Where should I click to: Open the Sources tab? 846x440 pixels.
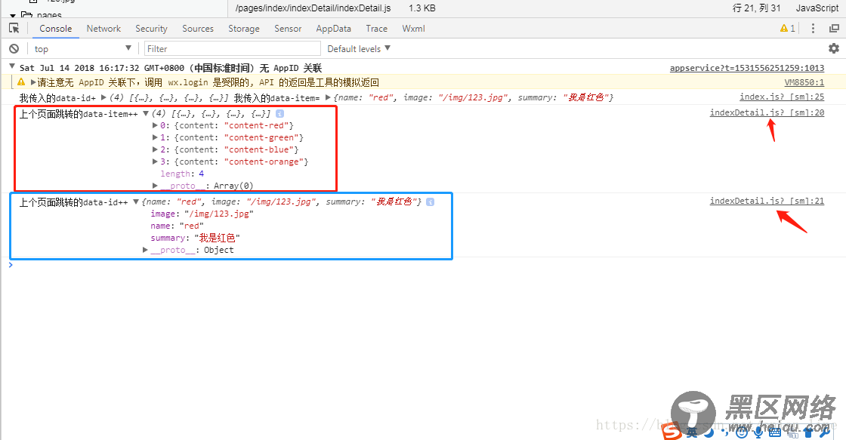[x=198, y=29]
